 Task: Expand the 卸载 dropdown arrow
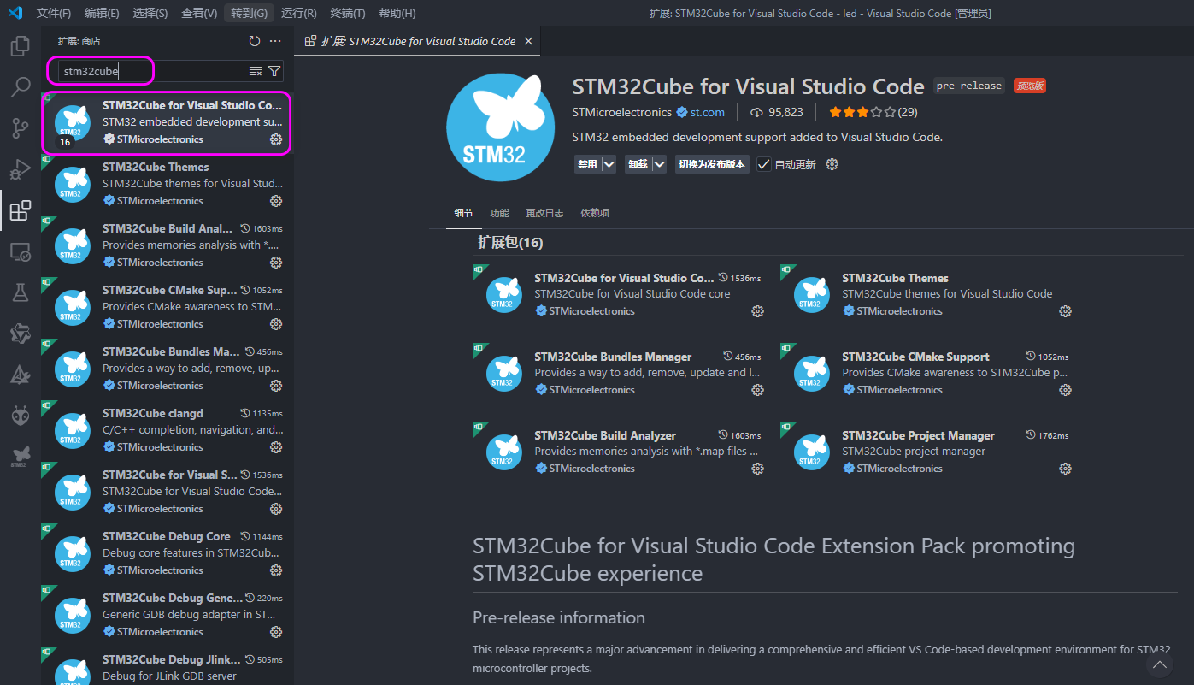(x=659, y=164)
